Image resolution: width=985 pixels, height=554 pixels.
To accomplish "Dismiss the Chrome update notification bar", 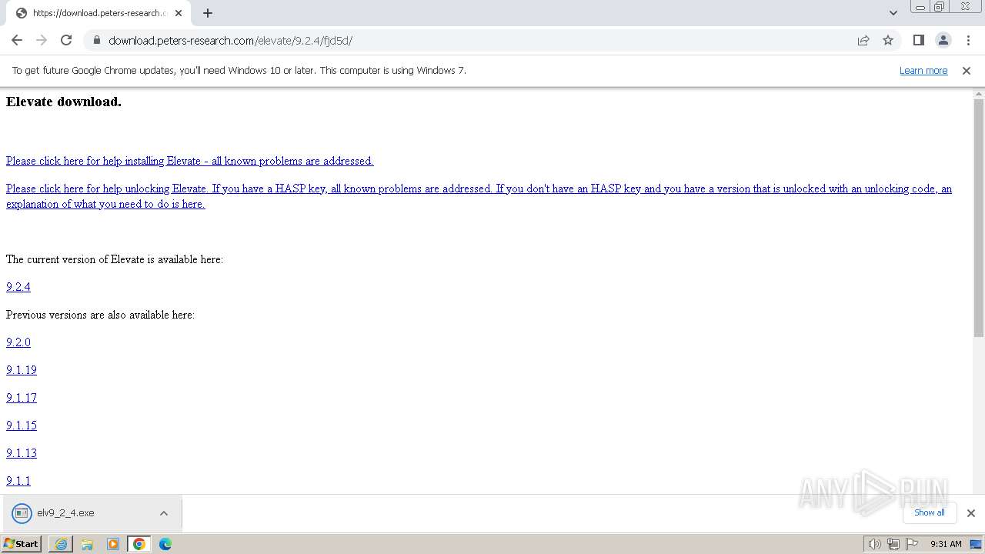I will pos(967,70).
